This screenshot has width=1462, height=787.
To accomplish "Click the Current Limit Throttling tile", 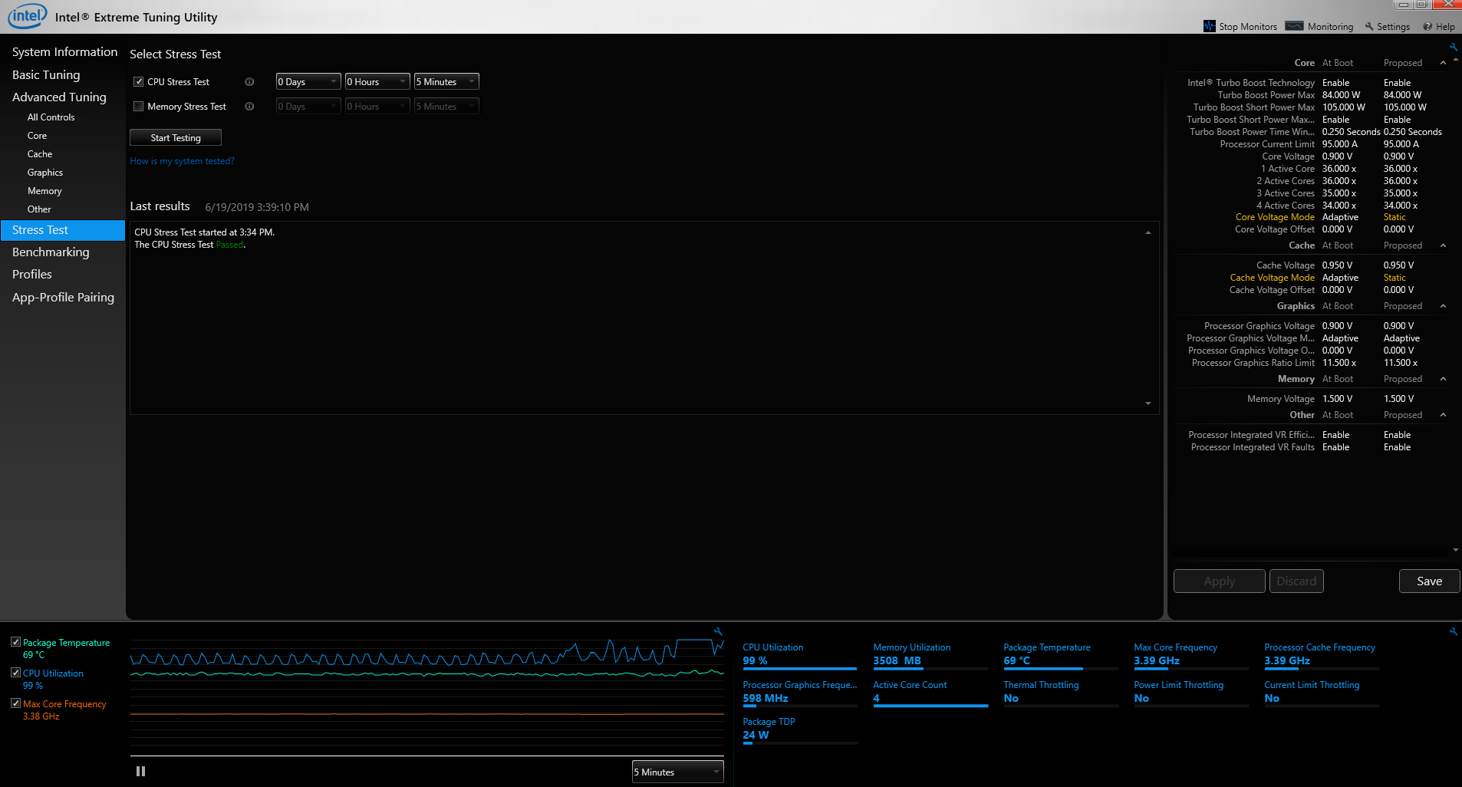I will (x=1321, y=693).
